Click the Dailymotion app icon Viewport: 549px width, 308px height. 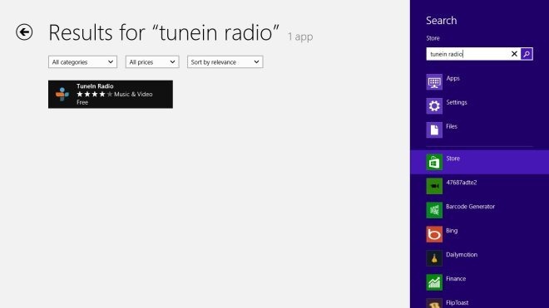(434, 258)
